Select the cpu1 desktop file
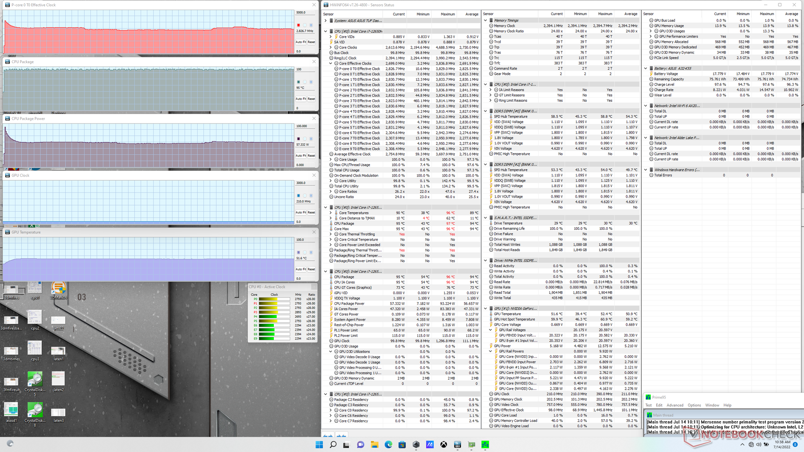 tap(35, 290)
